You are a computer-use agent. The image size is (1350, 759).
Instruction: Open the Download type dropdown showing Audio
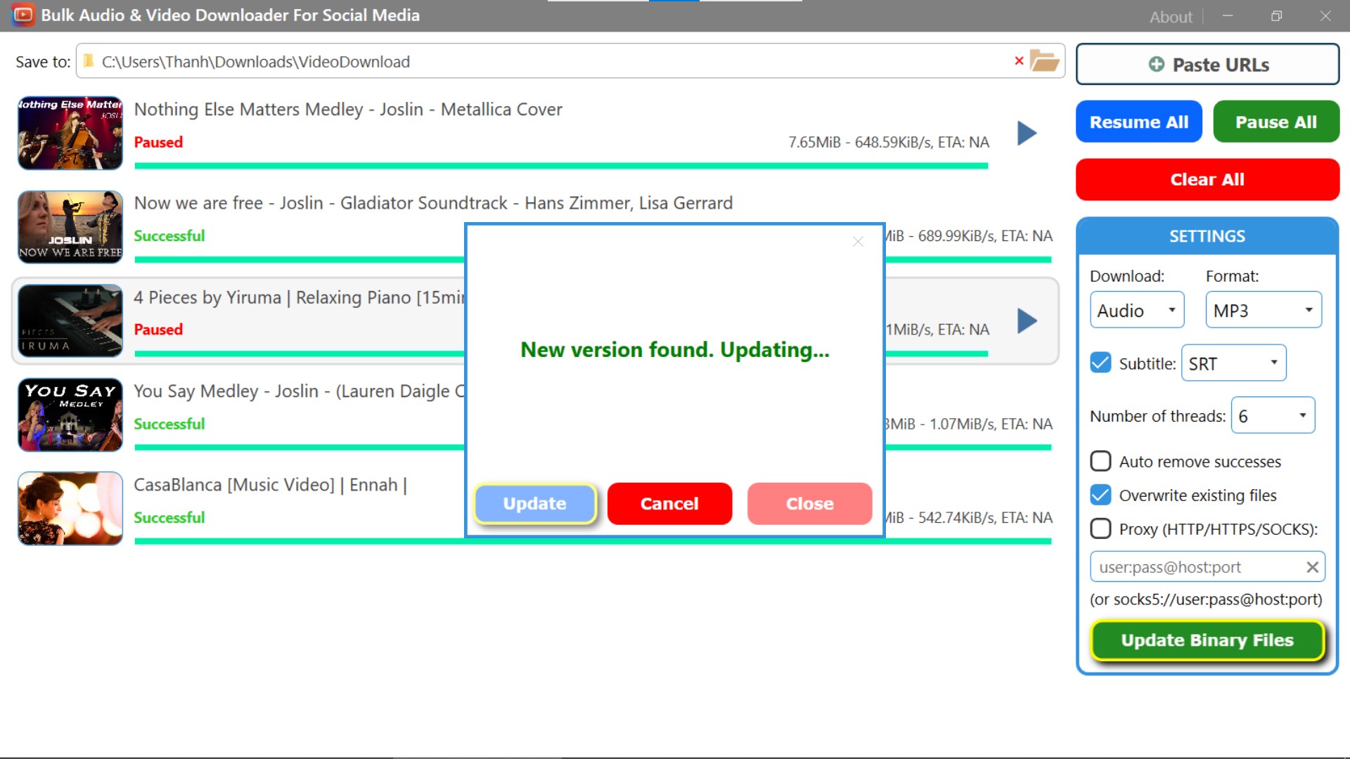[x=1136, y=311]
